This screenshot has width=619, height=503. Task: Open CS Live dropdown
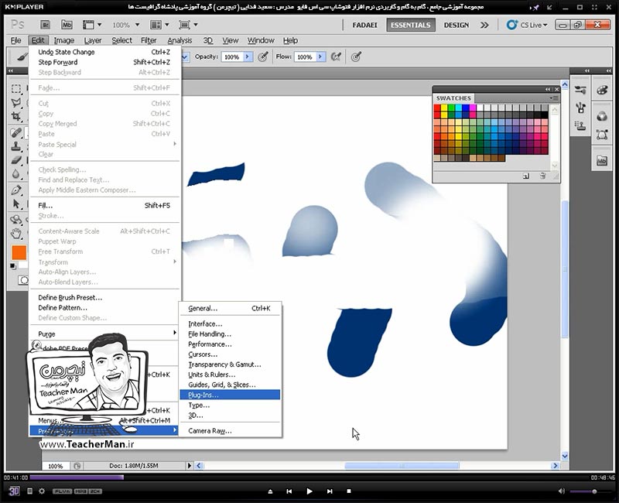[528, 25]
